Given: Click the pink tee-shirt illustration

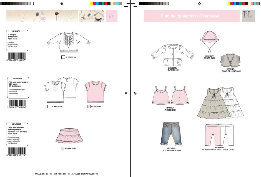Looking at the screenshot, I should [95, 92].
